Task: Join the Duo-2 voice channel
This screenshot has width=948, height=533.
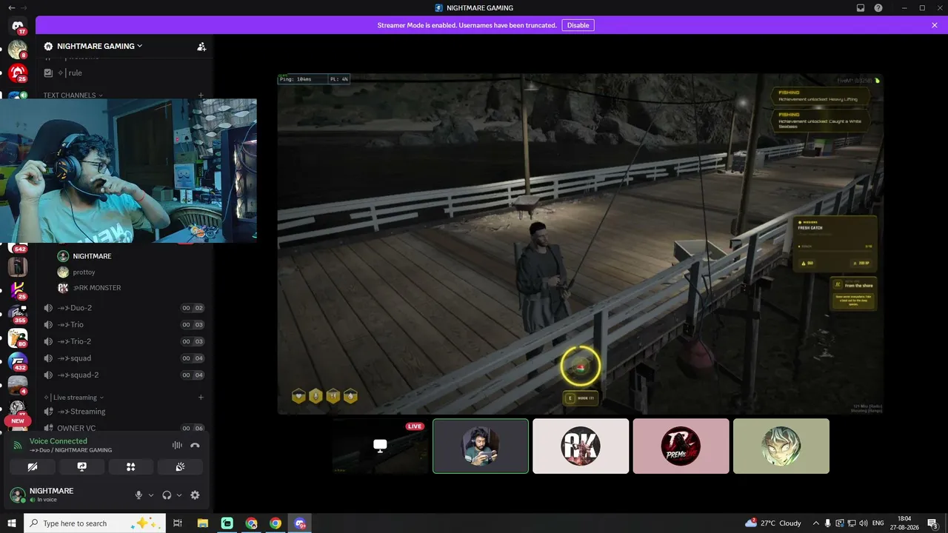Action: pyautogui.click(x=124, y=308)
